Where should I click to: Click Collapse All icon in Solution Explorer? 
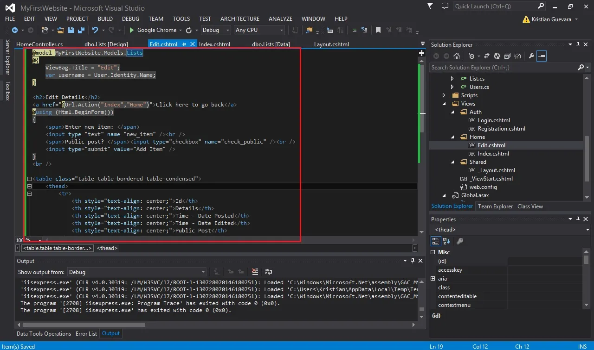point(507,56)
